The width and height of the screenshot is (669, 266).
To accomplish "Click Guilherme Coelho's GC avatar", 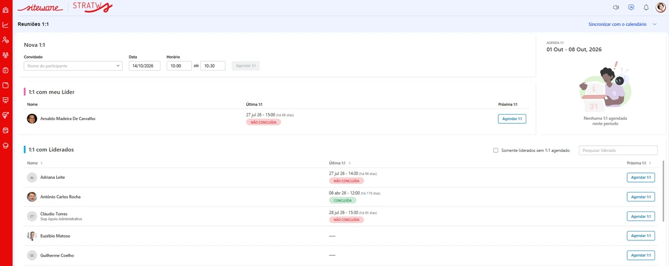I will coord(32,255).
